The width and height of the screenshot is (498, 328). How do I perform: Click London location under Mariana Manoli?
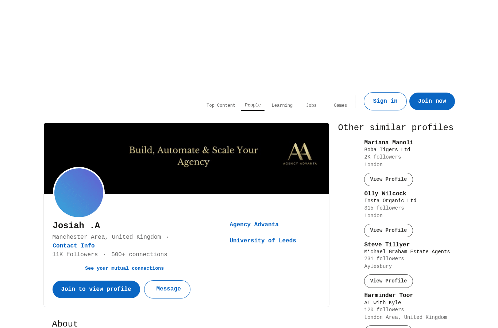point(373,165)
